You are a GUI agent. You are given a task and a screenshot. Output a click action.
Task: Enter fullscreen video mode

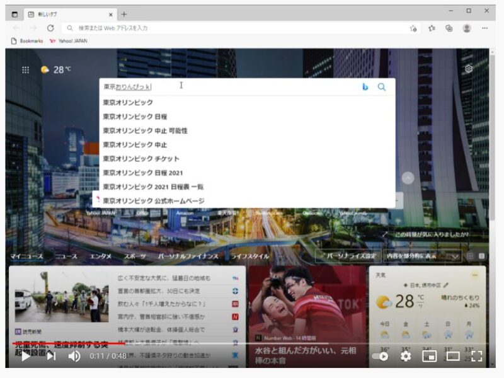point(477,356)
